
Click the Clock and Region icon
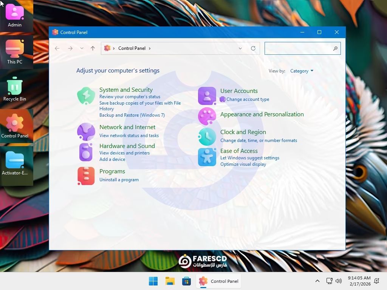pos(207,136)
